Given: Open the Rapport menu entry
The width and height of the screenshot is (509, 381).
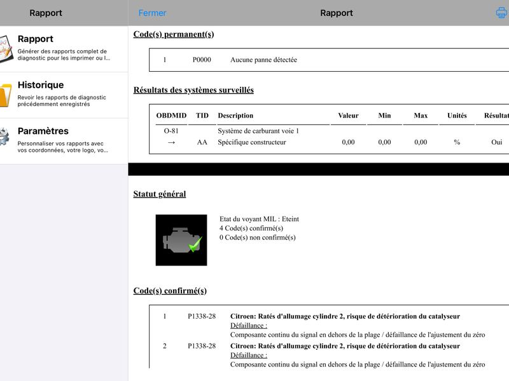Looking at the screenshot, I should coord(64,50).
